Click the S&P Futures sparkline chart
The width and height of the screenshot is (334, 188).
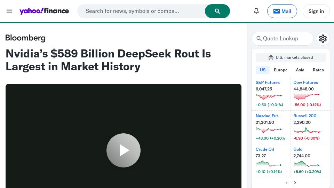coord(269,97)
